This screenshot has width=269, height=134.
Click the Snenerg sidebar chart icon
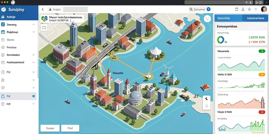pyautogui.click(x=3, y=24)
